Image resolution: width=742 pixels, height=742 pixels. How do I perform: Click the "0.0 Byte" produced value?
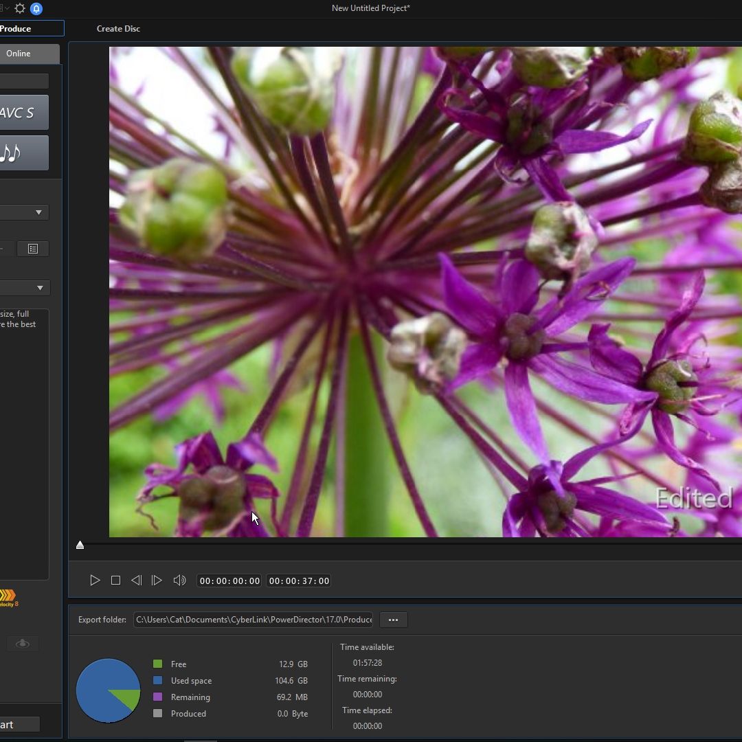pos(293,714)
